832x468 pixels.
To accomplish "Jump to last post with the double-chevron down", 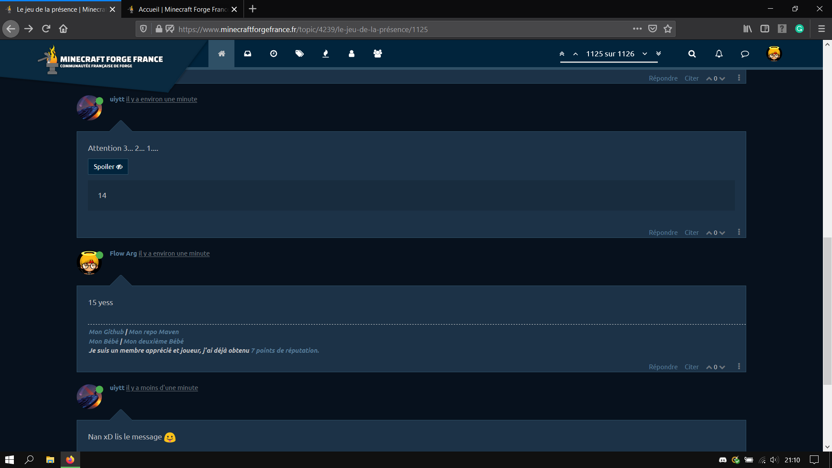I will click(658, 54).
